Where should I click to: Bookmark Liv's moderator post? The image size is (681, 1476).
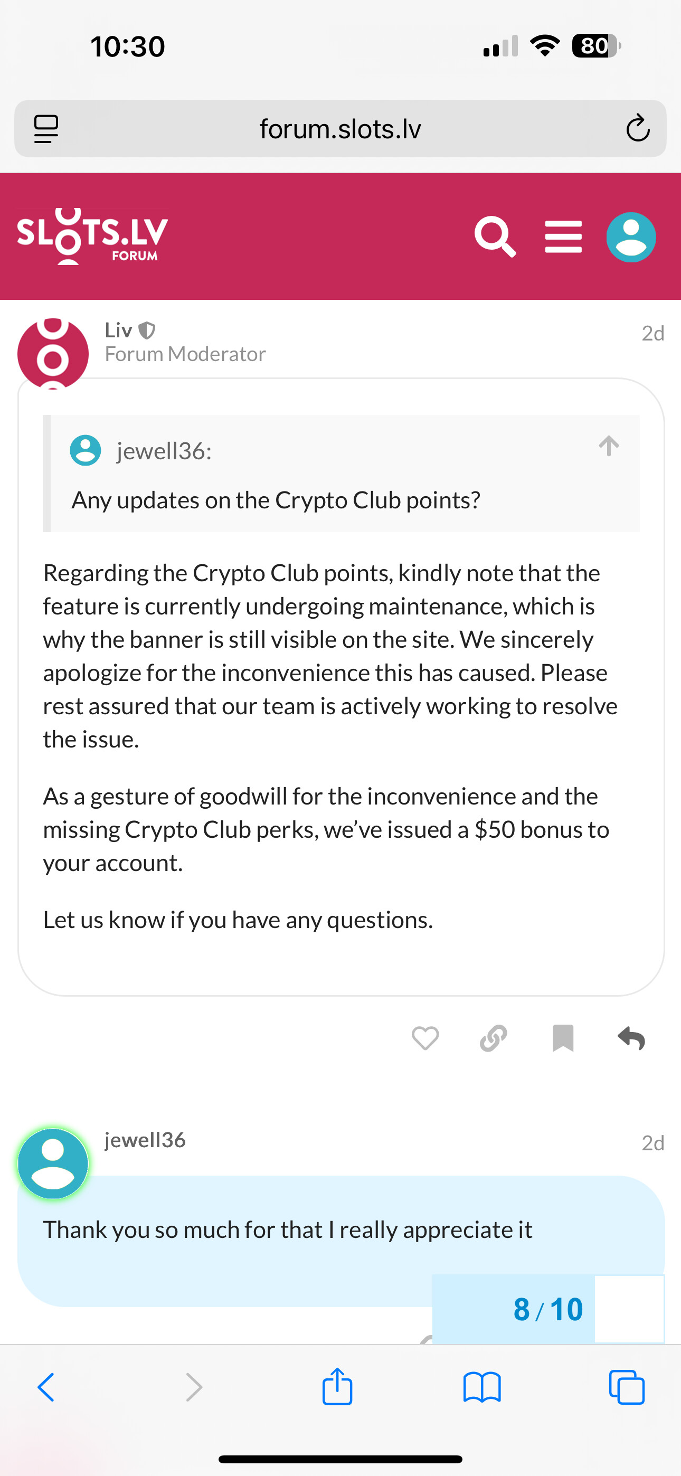pyautogui.click(x=563, y=1038)
